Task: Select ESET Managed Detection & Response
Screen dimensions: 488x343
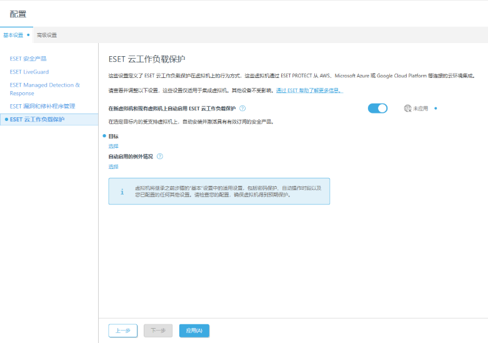Action: coord(45,89)
